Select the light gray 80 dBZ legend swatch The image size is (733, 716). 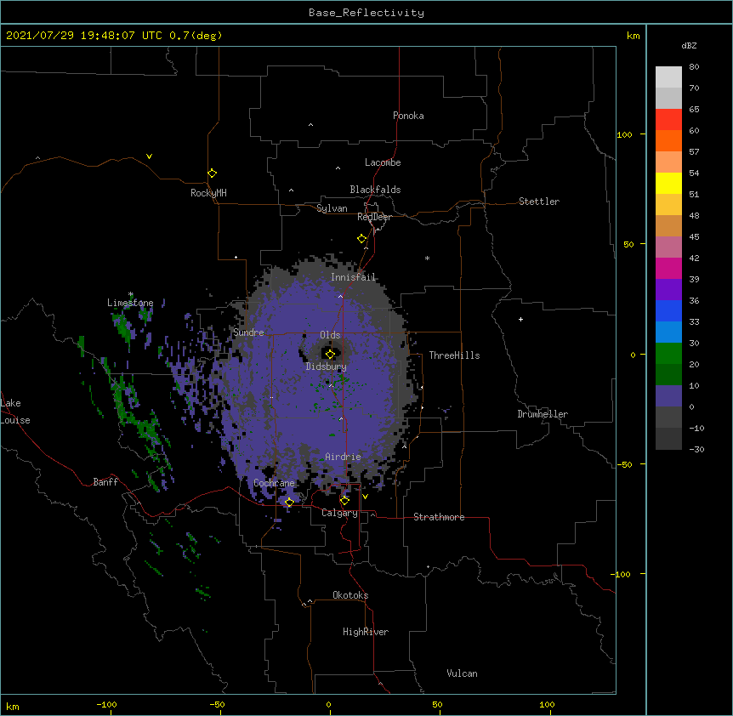pos(668,77)
